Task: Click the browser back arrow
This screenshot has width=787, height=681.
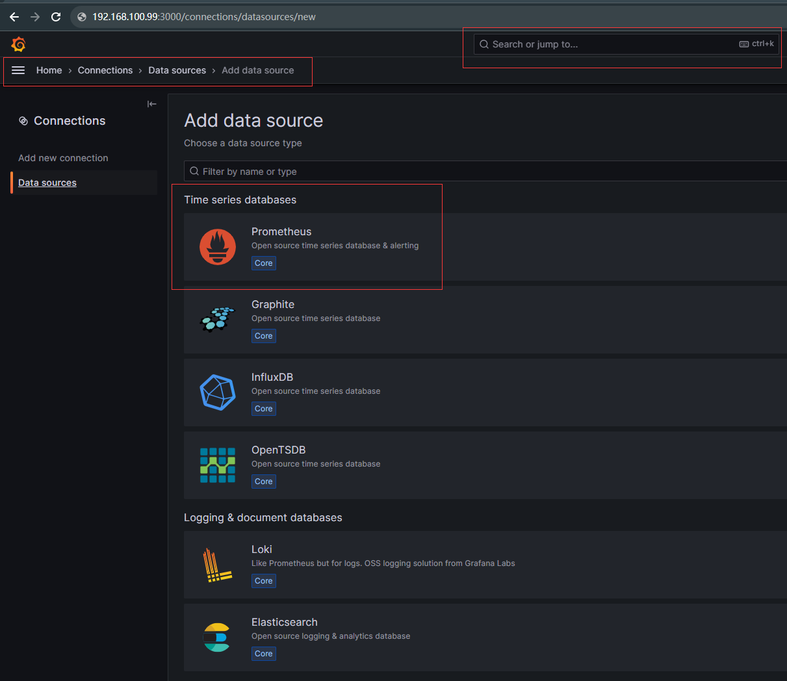Action: [14, 17]
